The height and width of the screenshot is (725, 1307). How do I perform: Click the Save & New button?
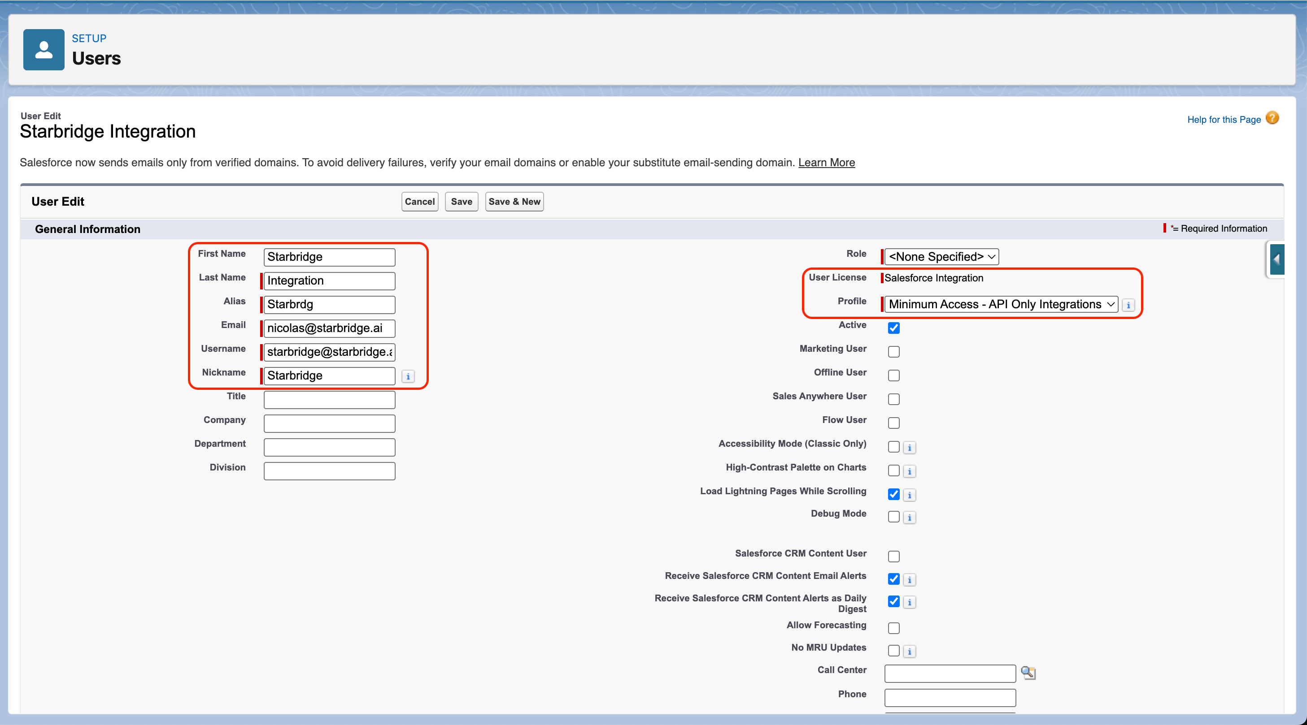(x=514, y=202)
